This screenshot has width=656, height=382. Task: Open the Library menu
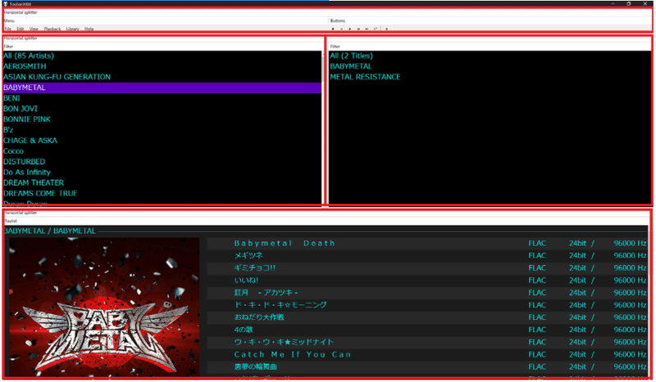[x=72, y=29]
